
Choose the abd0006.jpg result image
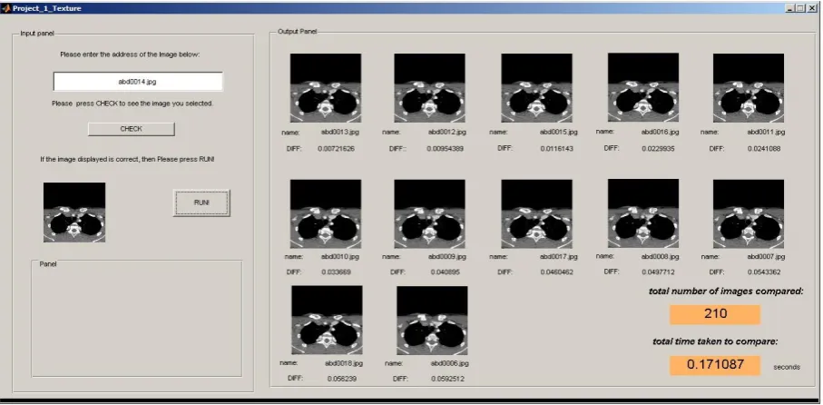click(432, 321)
